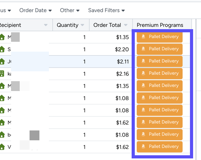
Task: Select quantity 1 in the $2.20 row
Action: tap(84, 49)
